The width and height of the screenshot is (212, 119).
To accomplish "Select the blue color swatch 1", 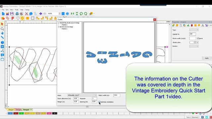I will click(10, 113).
